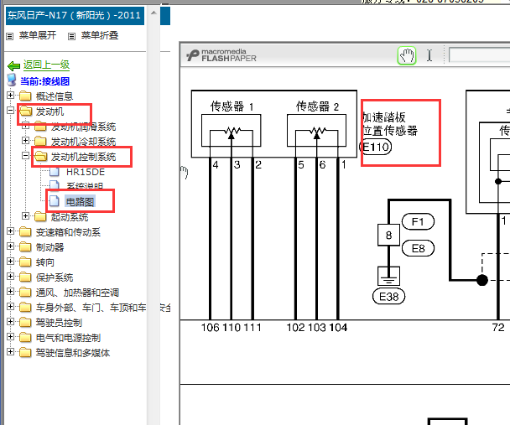Open the 系统说明 document
Image resolution: width=510 pixels, height=425 pixels.
pos(85,186)
